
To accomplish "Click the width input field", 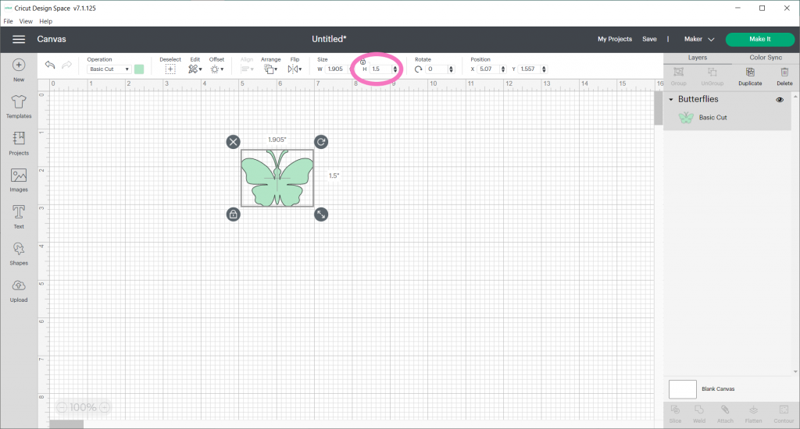I will click(x=336, y=69).
